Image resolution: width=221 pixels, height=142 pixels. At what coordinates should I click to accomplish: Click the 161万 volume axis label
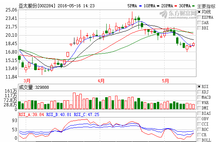coord(11,91)
